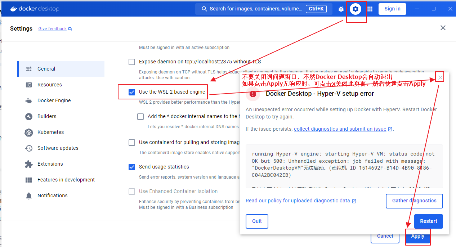
Task: Close the Settings page with X
Action: point(443,28)
